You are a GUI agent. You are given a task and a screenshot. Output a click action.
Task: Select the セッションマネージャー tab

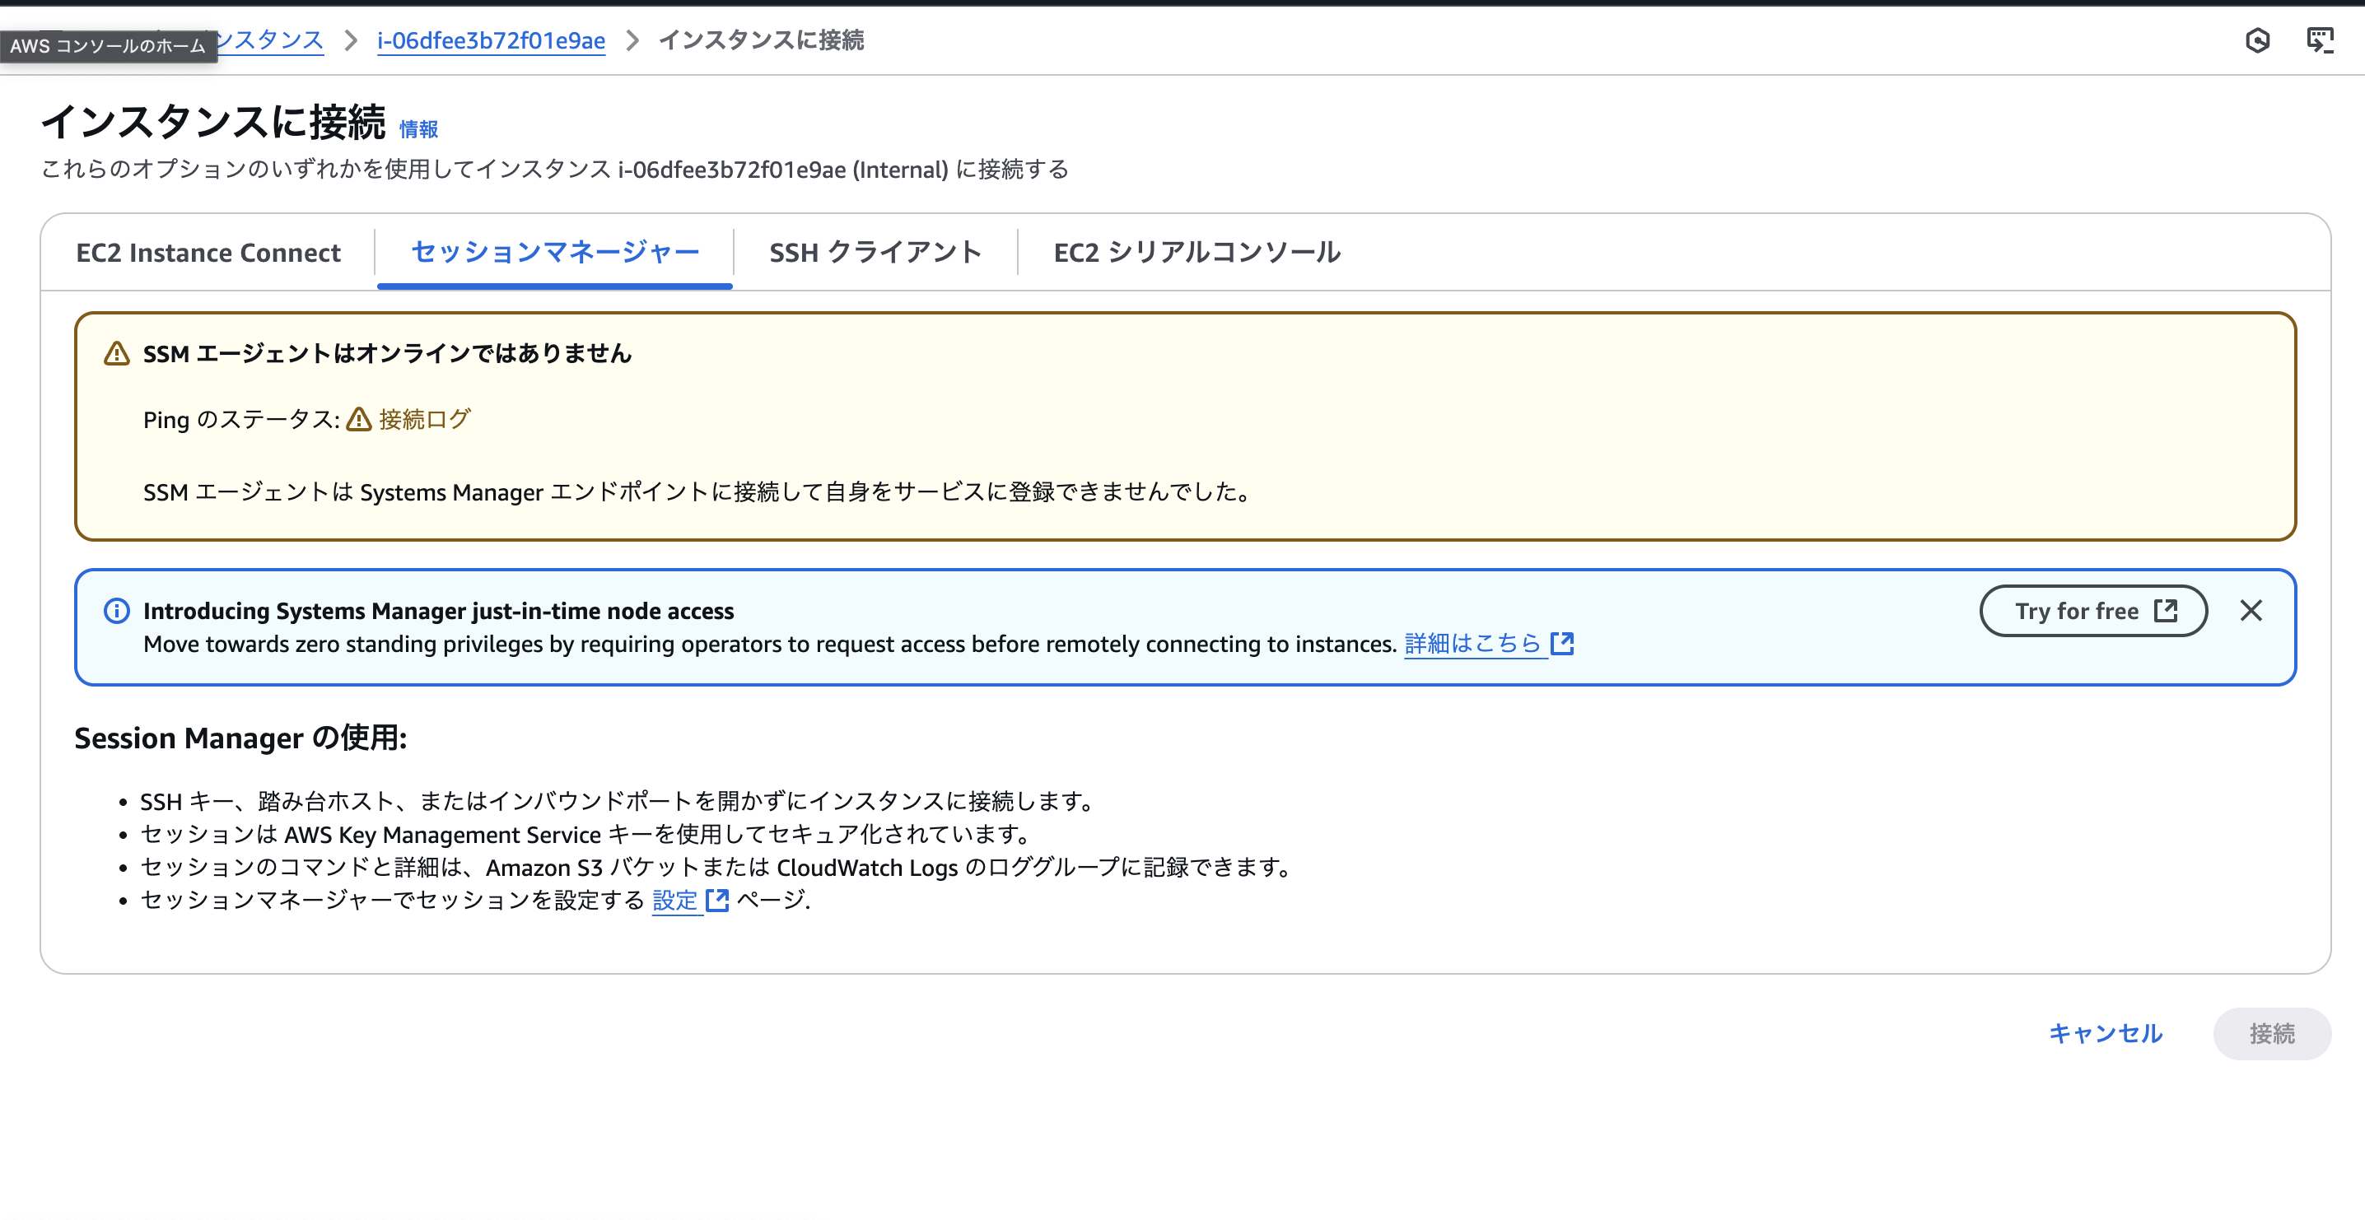click(x=554, y=253)
